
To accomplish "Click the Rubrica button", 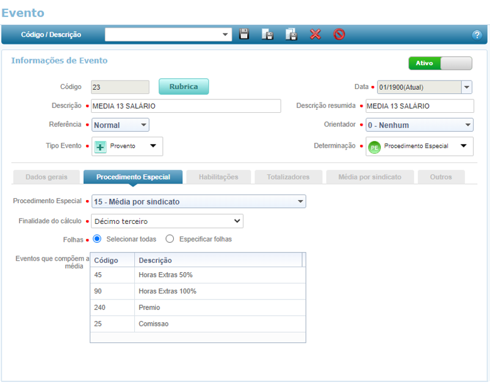I will click(x=184, y=87).
